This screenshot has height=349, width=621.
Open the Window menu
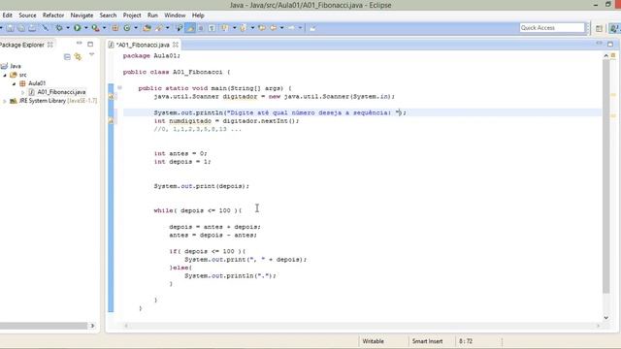pos(175,16)
